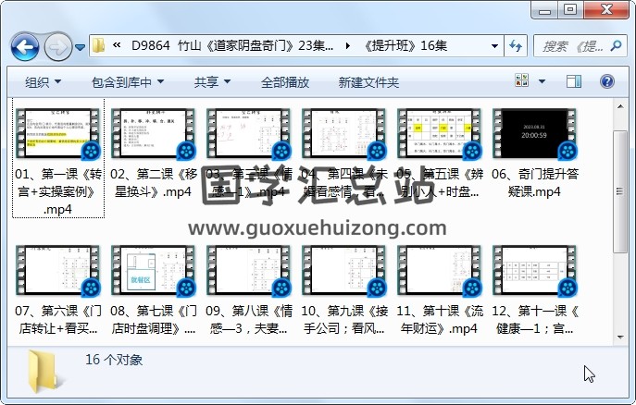The image size is (636, 405).
Task: Click file name 12、第十一课《健康—1；宫
Action: [534, 320]
